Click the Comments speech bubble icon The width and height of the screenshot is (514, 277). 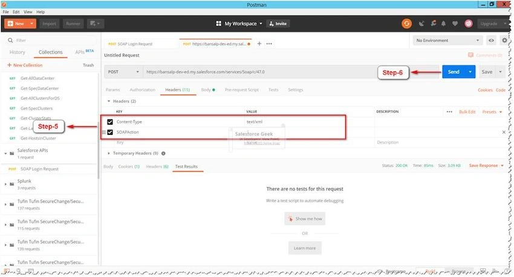[x=470, y=55]
